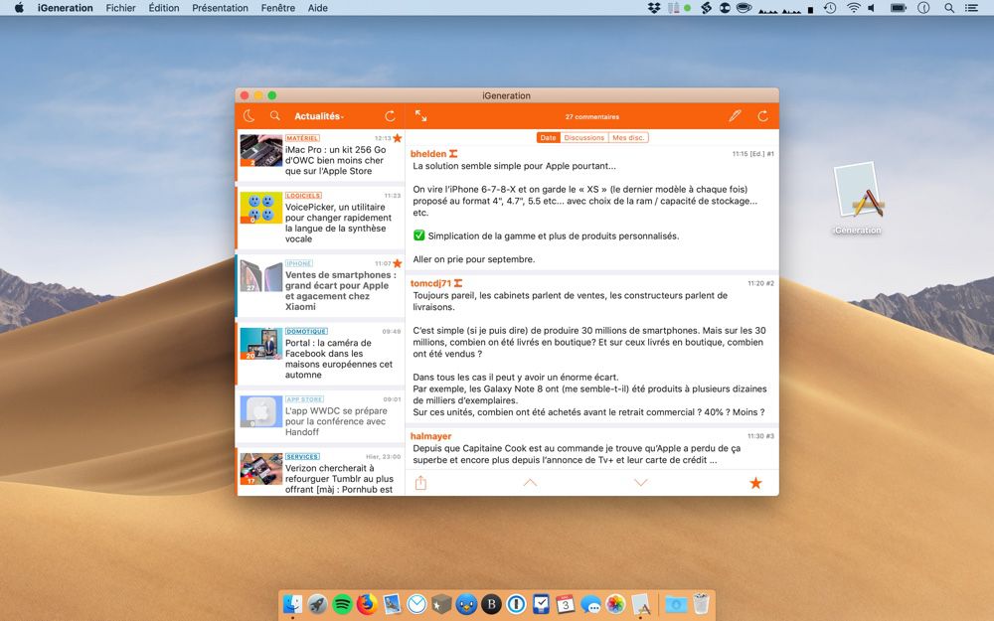Launch Spotify from the Dock
The height and width of the screenshot is (621, 994).
tap(342, 604)
